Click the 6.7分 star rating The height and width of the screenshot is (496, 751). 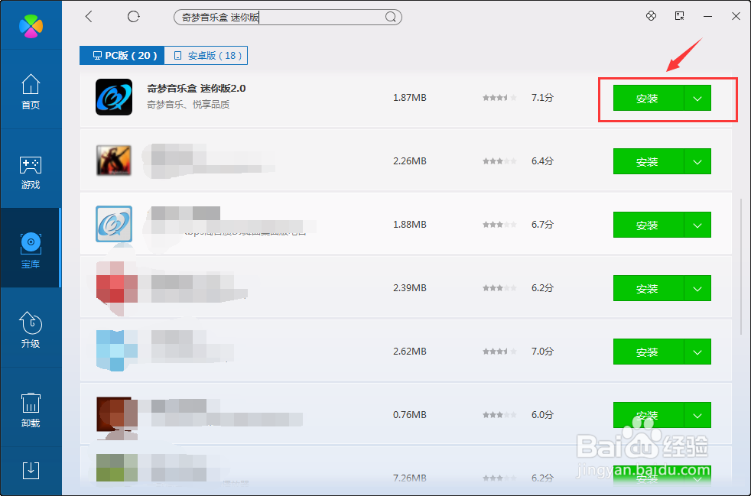tap(499, 225)
